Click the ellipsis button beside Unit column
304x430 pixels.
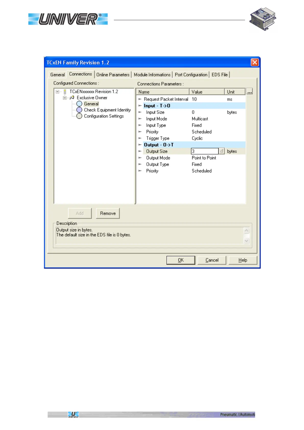249,91
